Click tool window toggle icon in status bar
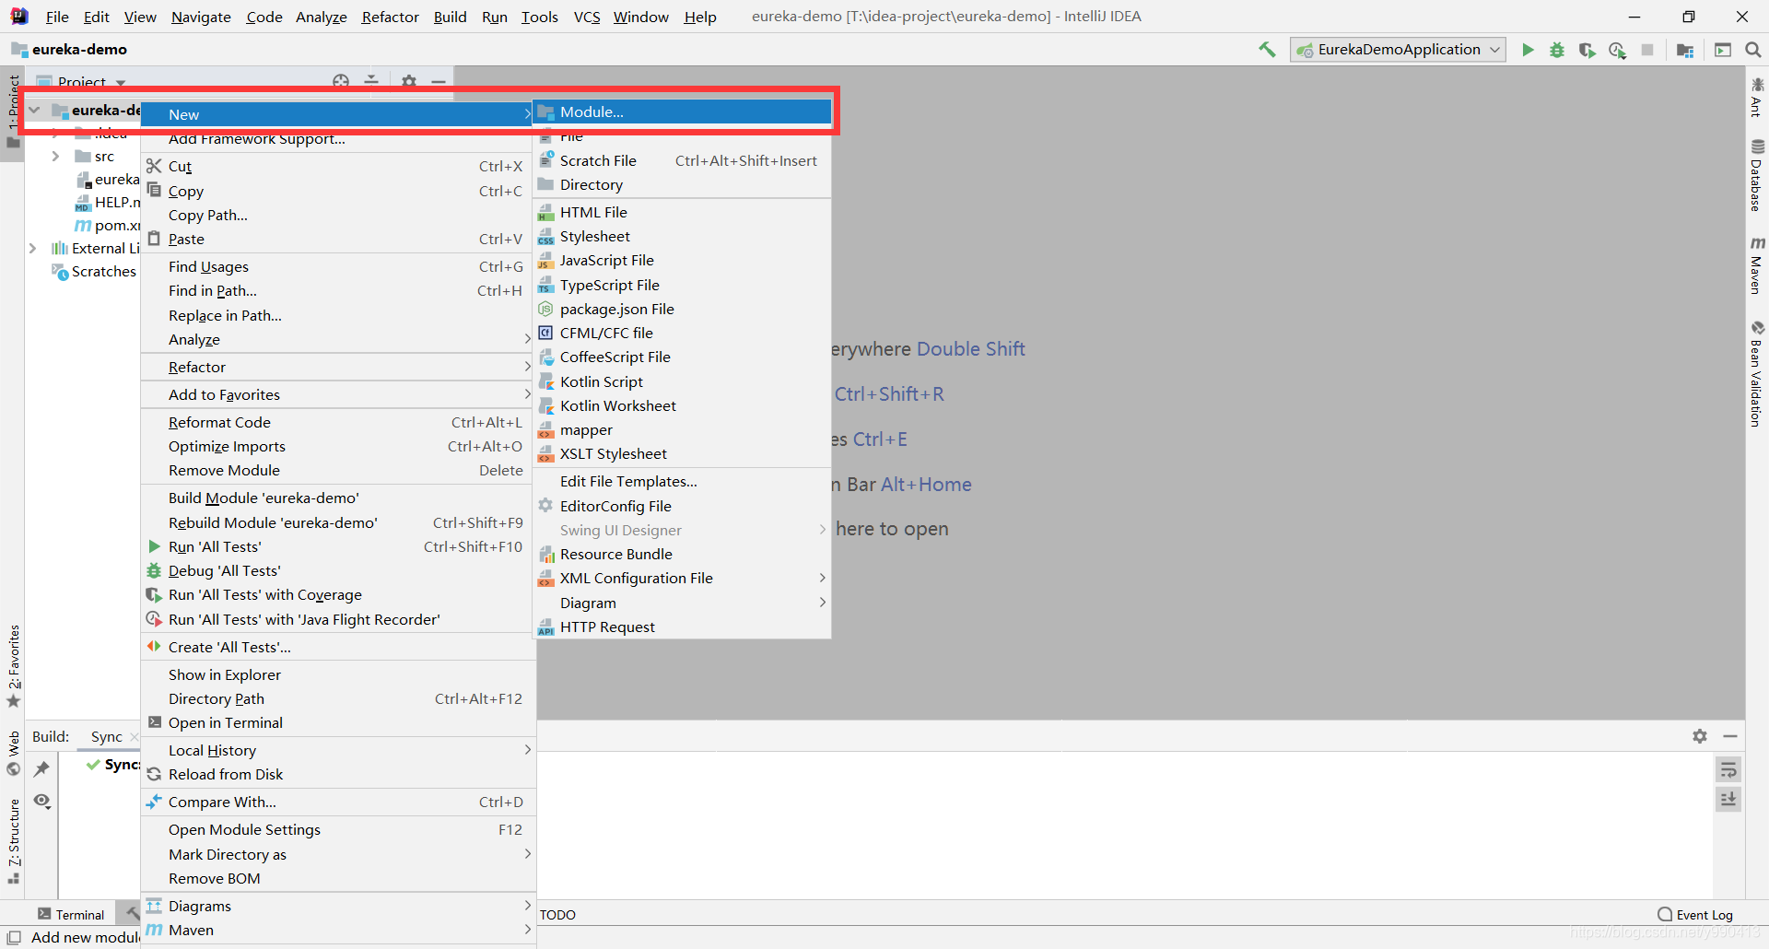 coord(14,937)
